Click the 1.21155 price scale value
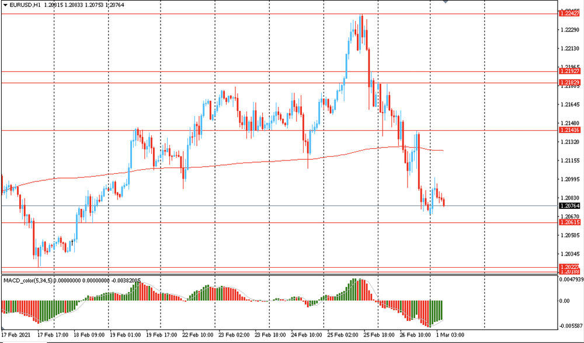This screenshot has height=343, width=584. coord(570,161)
